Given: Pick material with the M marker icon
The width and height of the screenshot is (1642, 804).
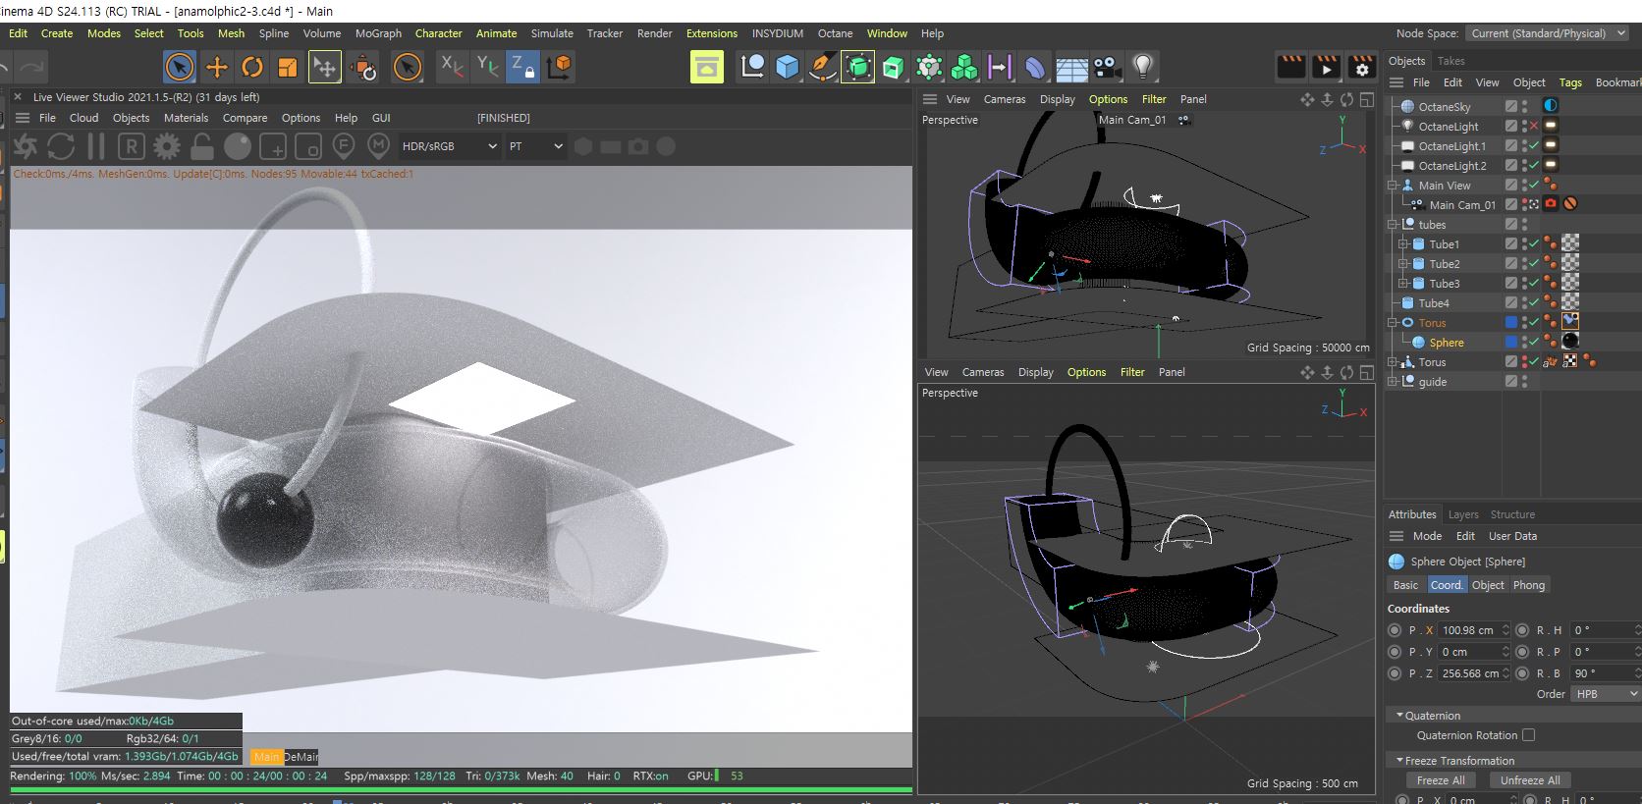Looking at the screenshot, I should pyautogui.click(x=379, y=147).
